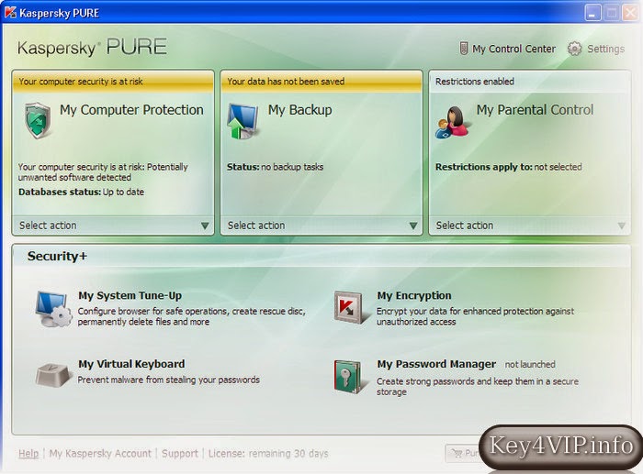The image size is (643, 474).
Task: Click the System Tune-Up monitor gear icon
Action: click(x=53, y=309)
